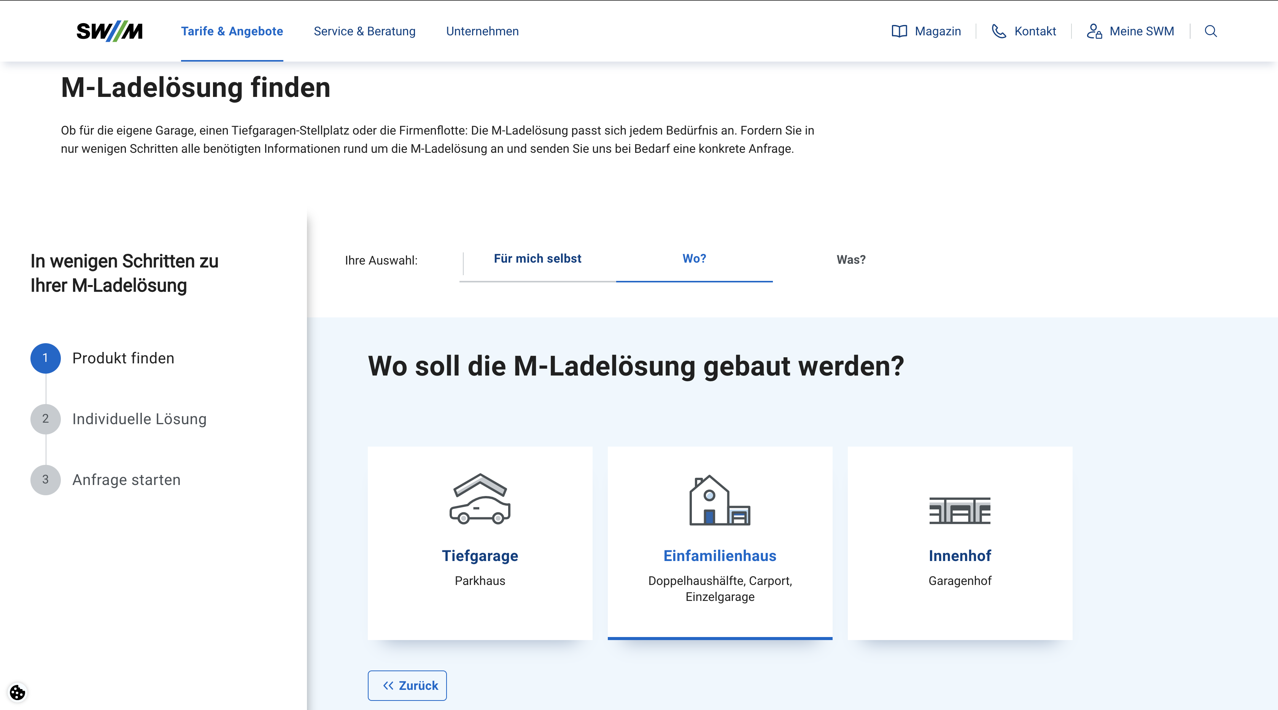Click the Kontakt phone icon
Viewport: 1278px width, 710px height.
999,31
